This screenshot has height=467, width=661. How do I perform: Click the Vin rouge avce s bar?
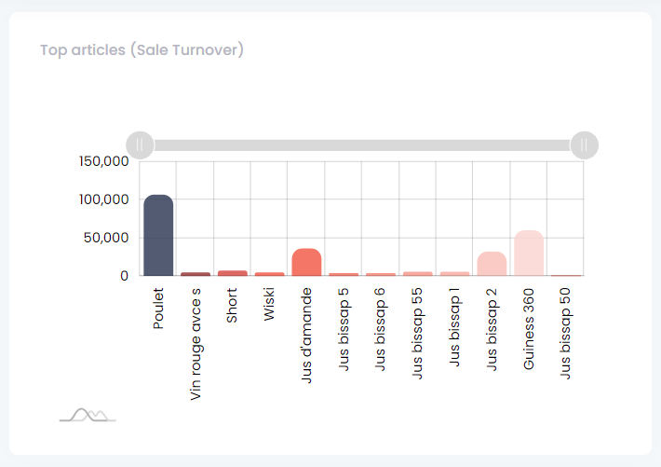click(196, 274)
